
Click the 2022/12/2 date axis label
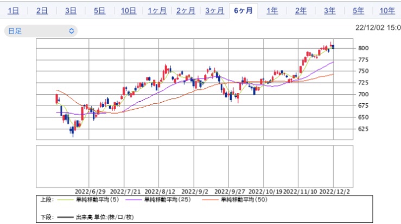click(334, 192)
